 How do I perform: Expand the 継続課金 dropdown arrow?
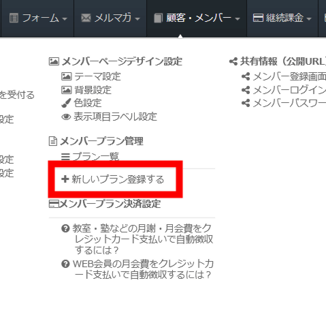pyautogui.click(x=309, y=19)
